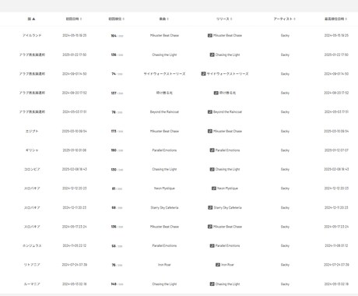Click the release icon in the ルーマニア row
358x296 pixels.
tap(212, 284)
